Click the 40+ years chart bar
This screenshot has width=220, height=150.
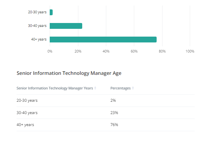pyautogui.click(x=103, y=40)
